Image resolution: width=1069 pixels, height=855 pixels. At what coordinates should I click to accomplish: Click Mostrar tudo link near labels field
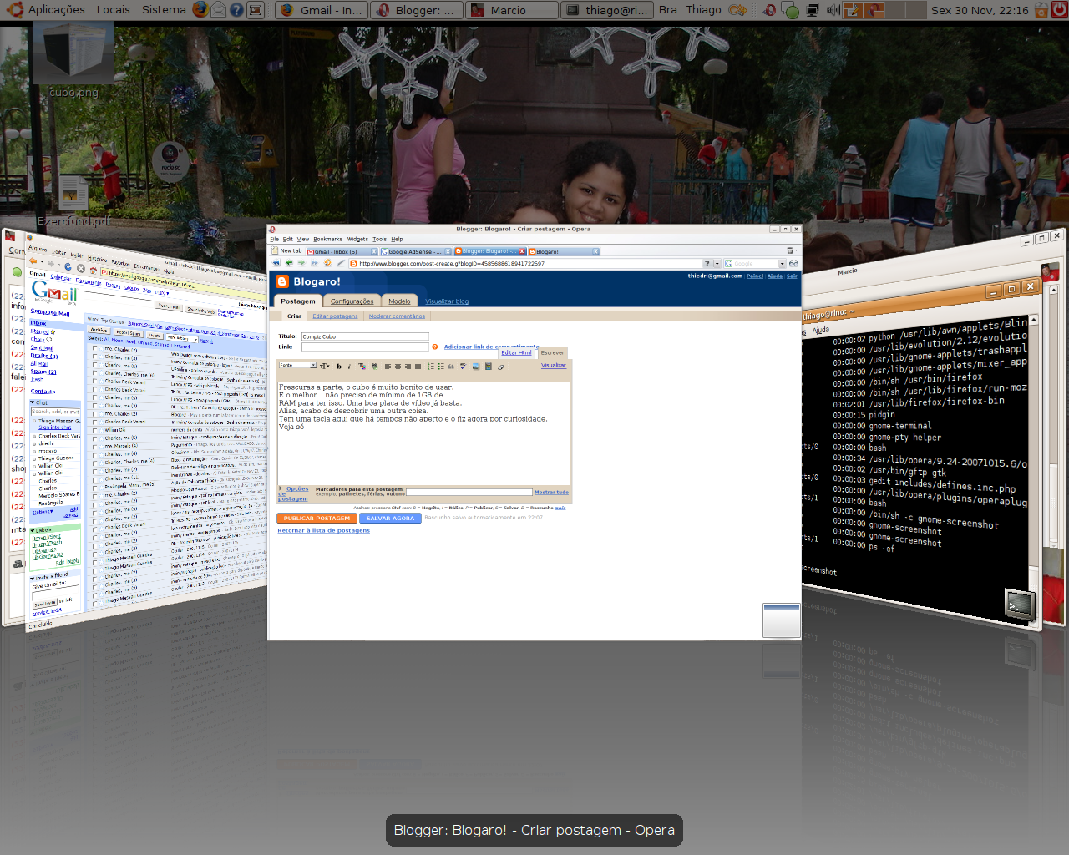pos(551,493)
